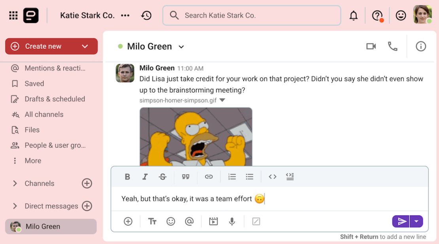The image size is (439, 244).
Task: Open Milo Green direct message in sidebar
Action: click(43, 227)
